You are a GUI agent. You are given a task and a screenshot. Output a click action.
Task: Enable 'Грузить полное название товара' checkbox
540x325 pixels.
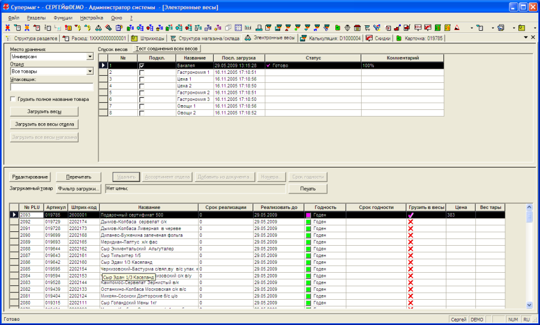[13, 99]
